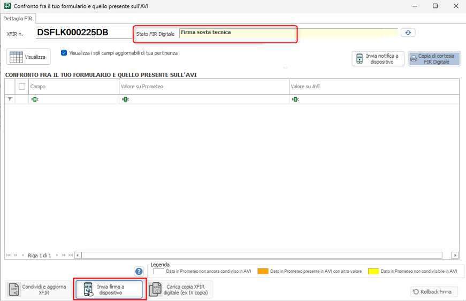The image size is (466, 301).
Task: Click the Visualizza grid button
Action: [28, 57]
